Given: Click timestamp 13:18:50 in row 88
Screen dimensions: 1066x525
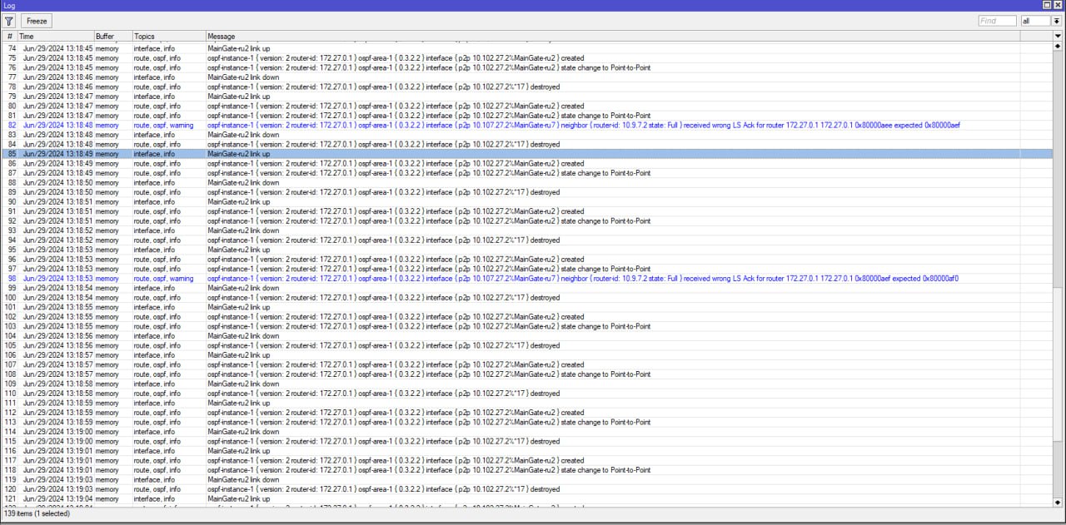Looking at the screenshot, I should click(57, 182).
